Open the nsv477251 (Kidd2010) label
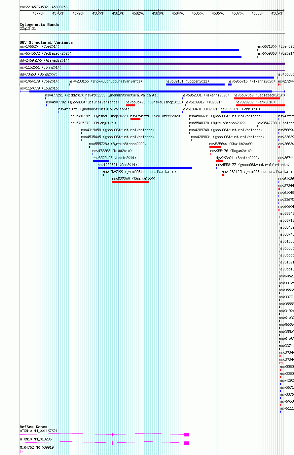Screen dimensions: 294x455 (65, 95)
